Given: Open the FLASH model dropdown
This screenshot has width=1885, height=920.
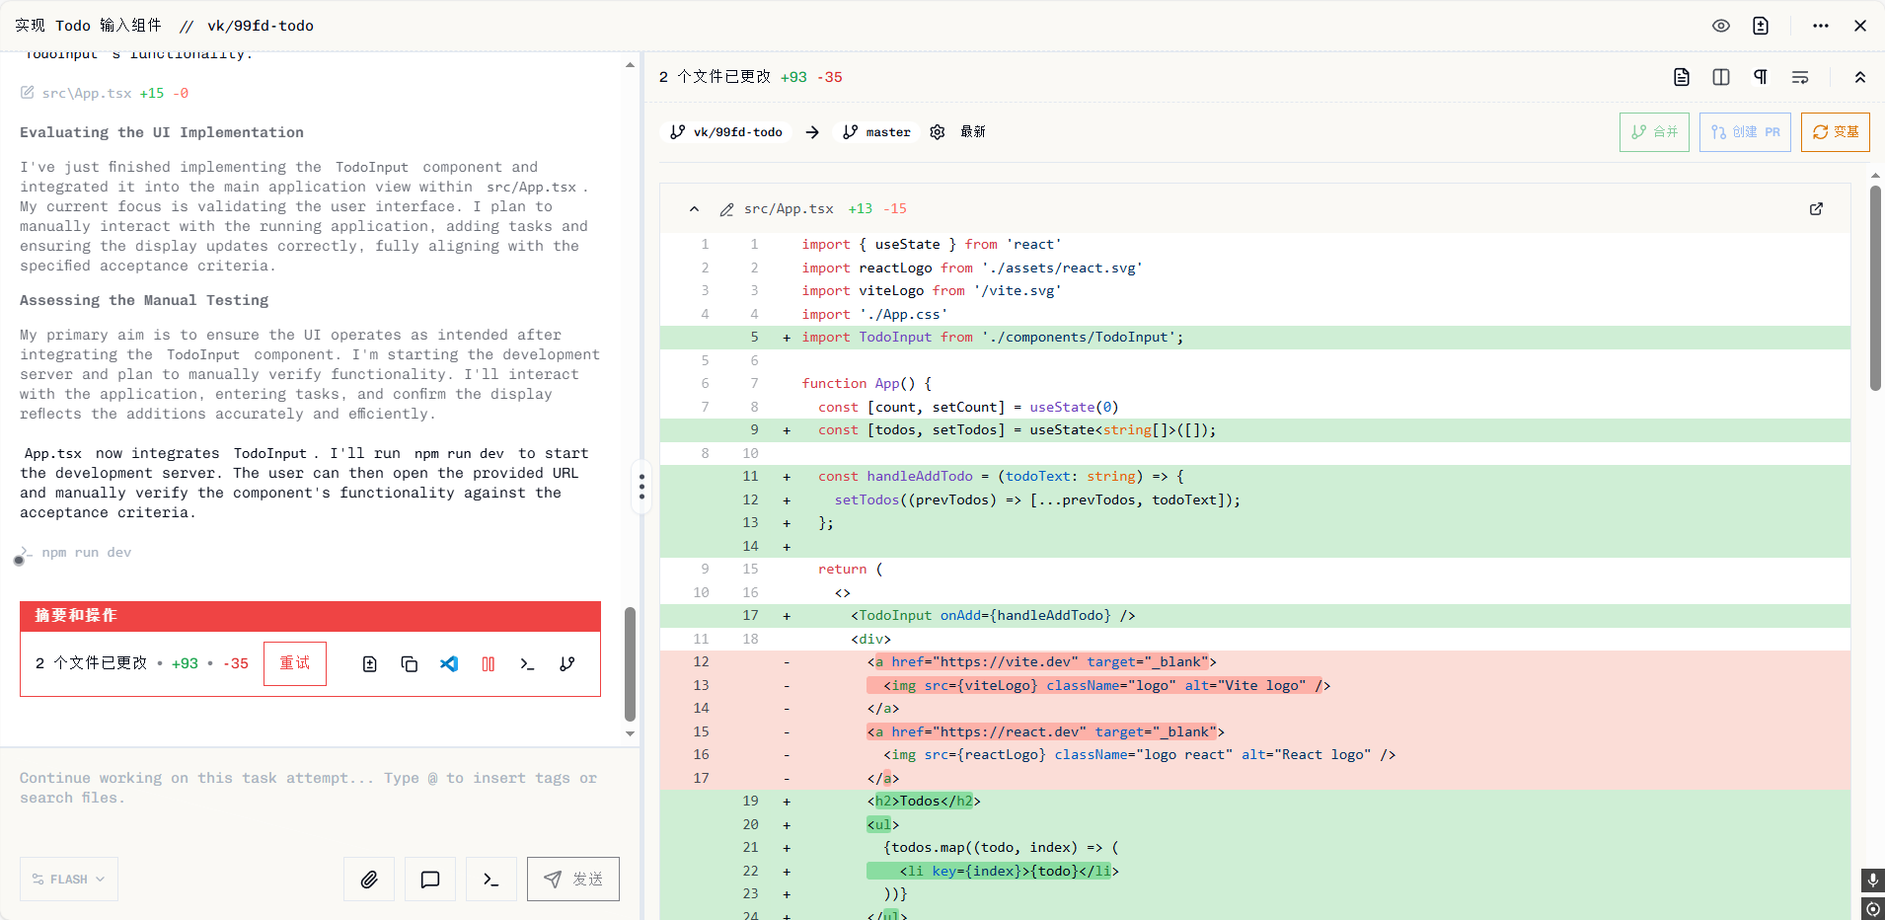Looking at the screenshot, I should (x=69, y=880).
